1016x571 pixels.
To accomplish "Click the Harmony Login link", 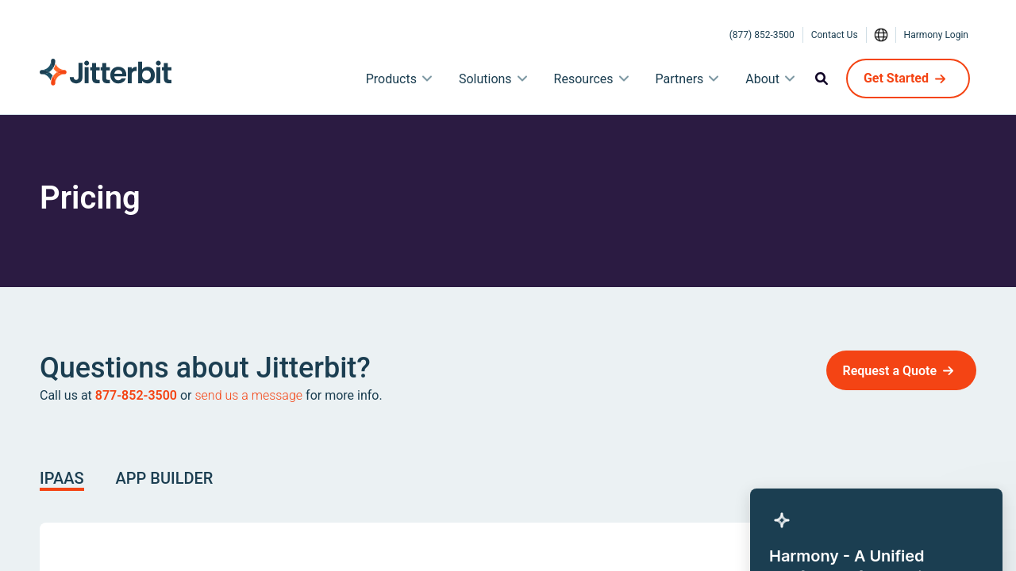I will (x=936, y=35).
